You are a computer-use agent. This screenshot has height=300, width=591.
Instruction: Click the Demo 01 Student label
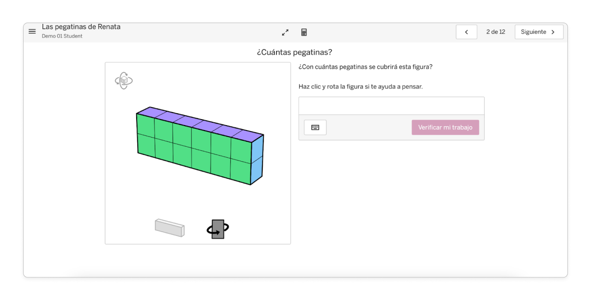61,36
